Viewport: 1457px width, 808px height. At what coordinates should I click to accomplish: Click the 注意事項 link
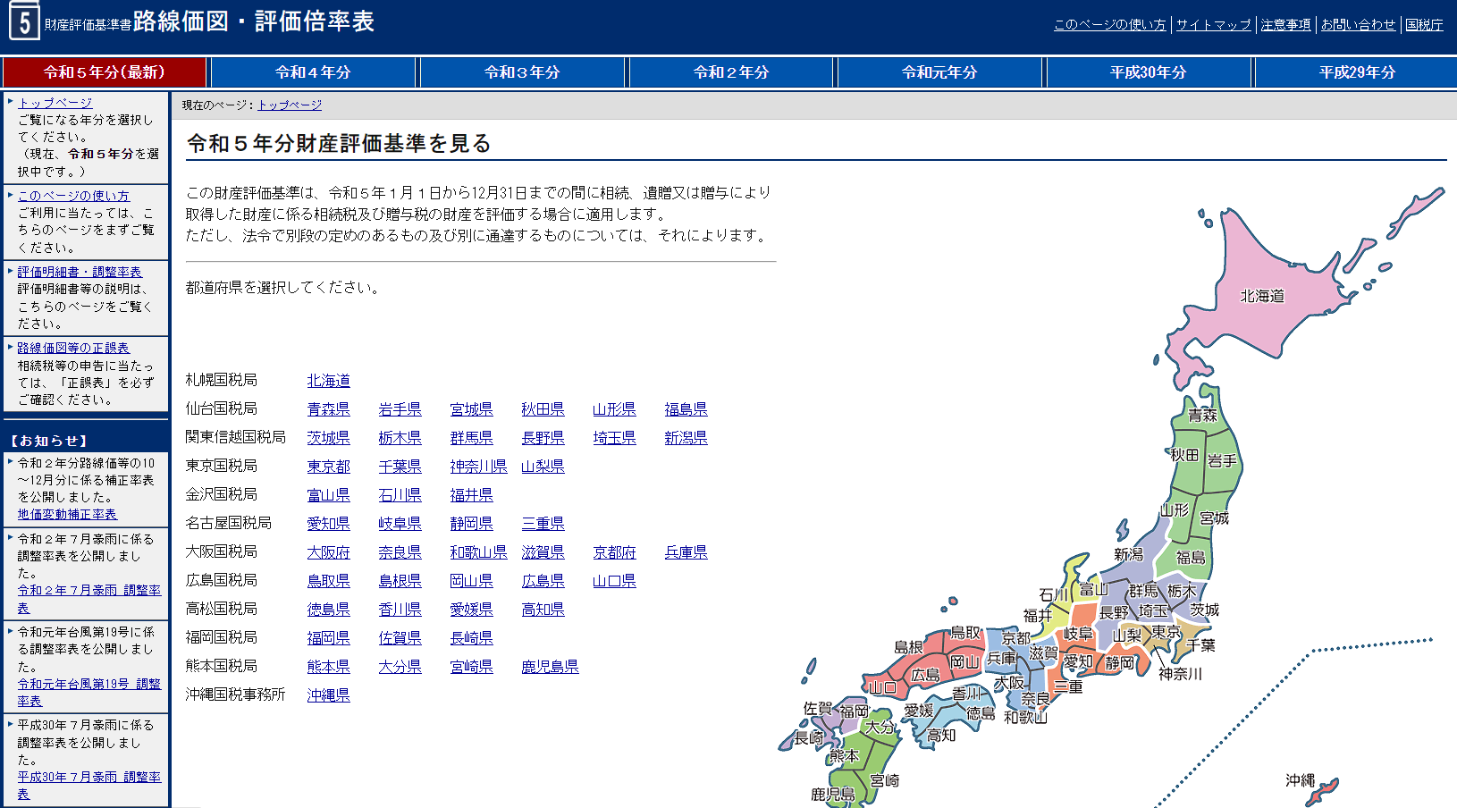click(1285, 25)
